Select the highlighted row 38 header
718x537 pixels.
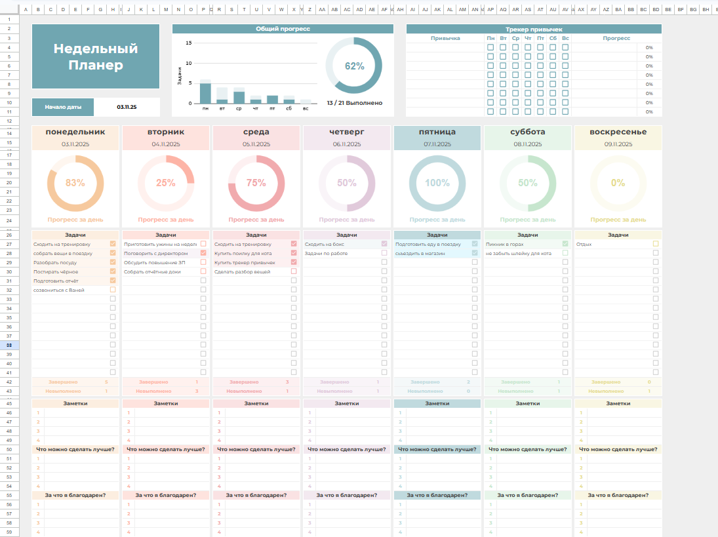tap(9, 345)
